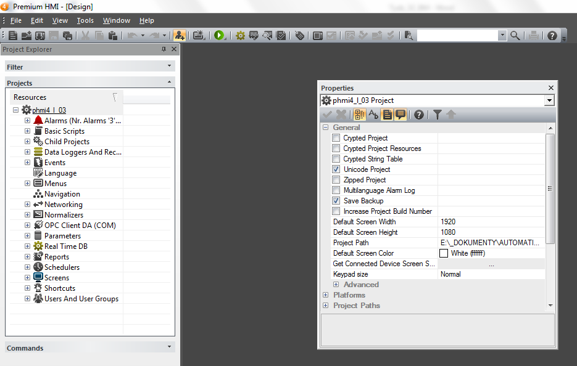Open the Help menu
The width and height of the screenshot is (577, 366).
pyautogui.click(x=146, y=20)
